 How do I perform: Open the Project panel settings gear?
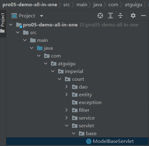pos(133,16)
